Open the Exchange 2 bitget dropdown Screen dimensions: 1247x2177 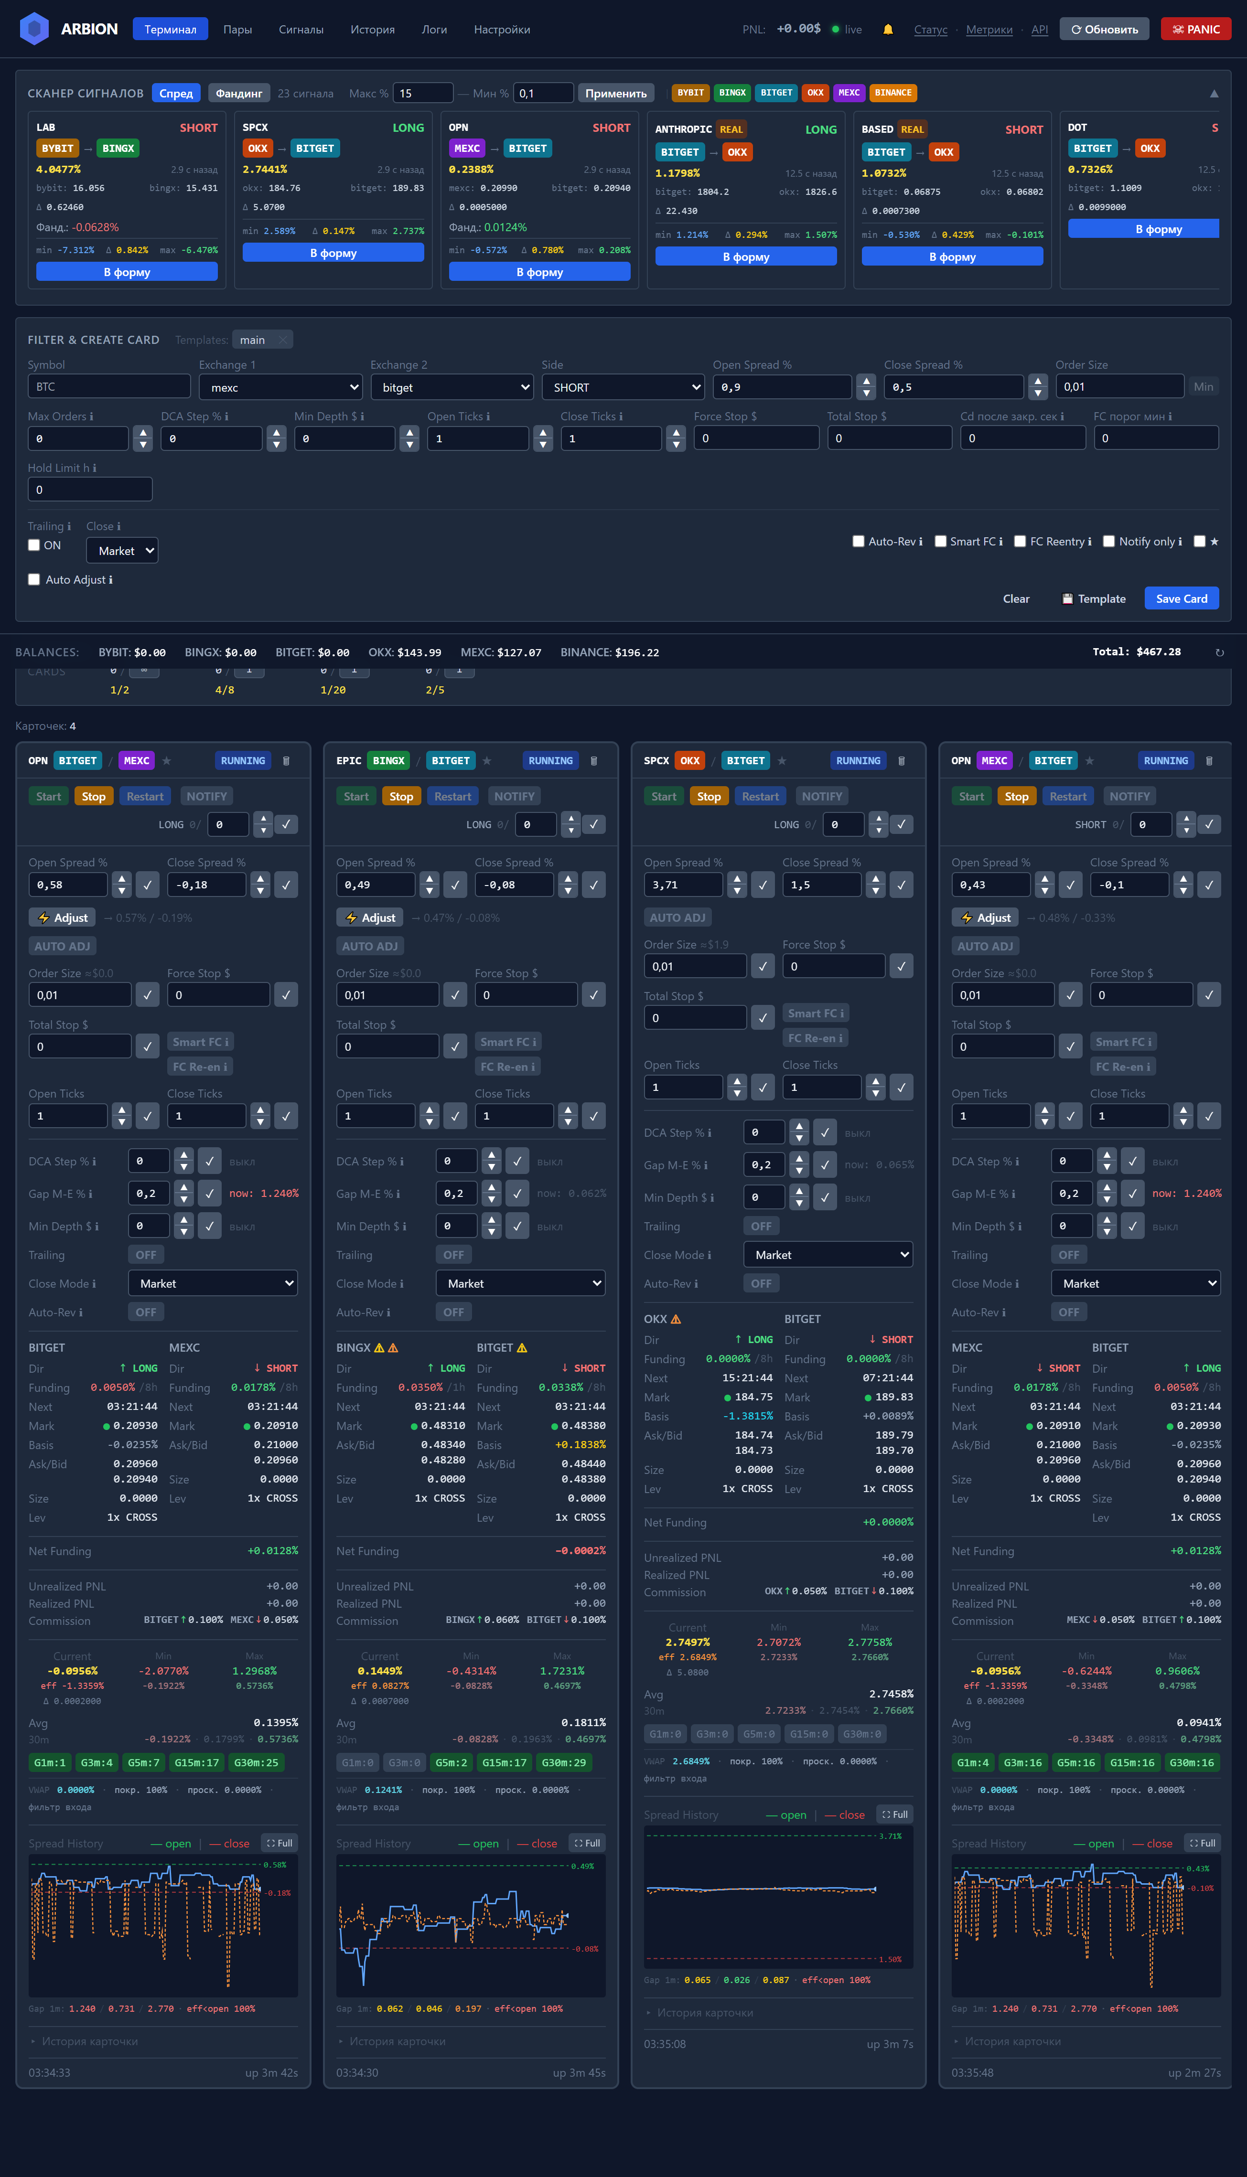[452, 387]
